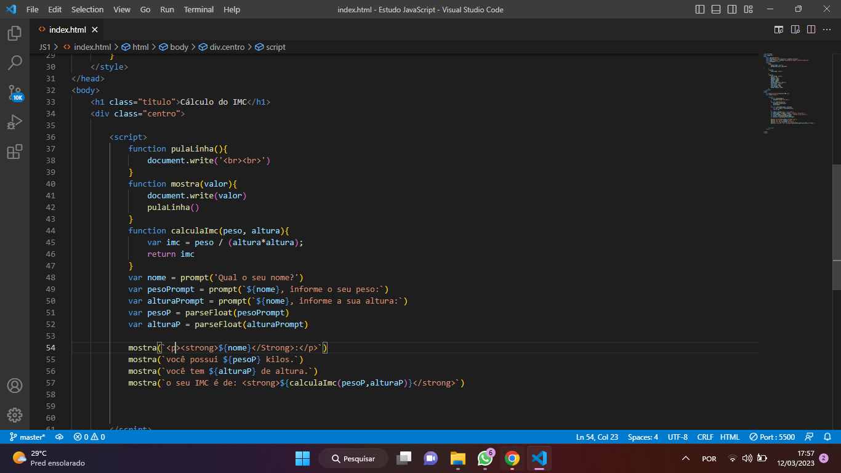Open the Edit menu
841x473 pixels.
tap(55, 9)
